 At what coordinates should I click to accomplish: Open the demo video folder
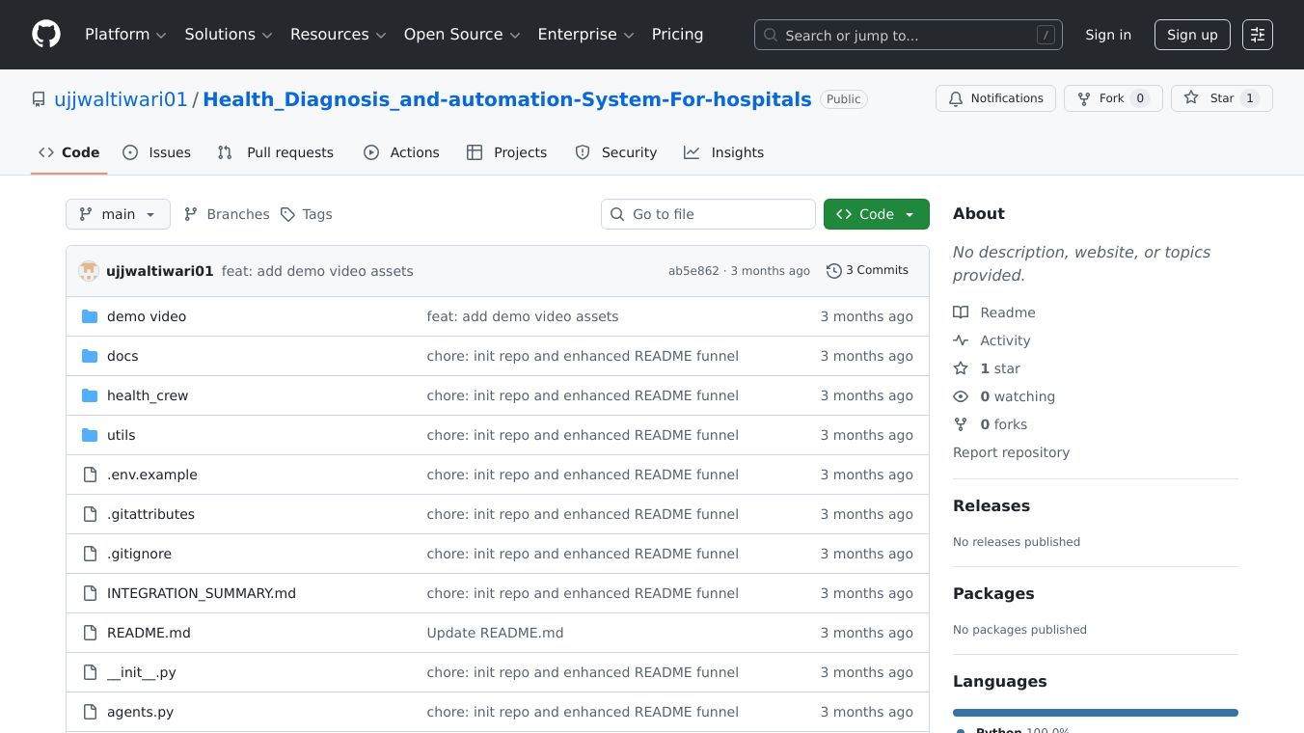click(x=147, y=316)
